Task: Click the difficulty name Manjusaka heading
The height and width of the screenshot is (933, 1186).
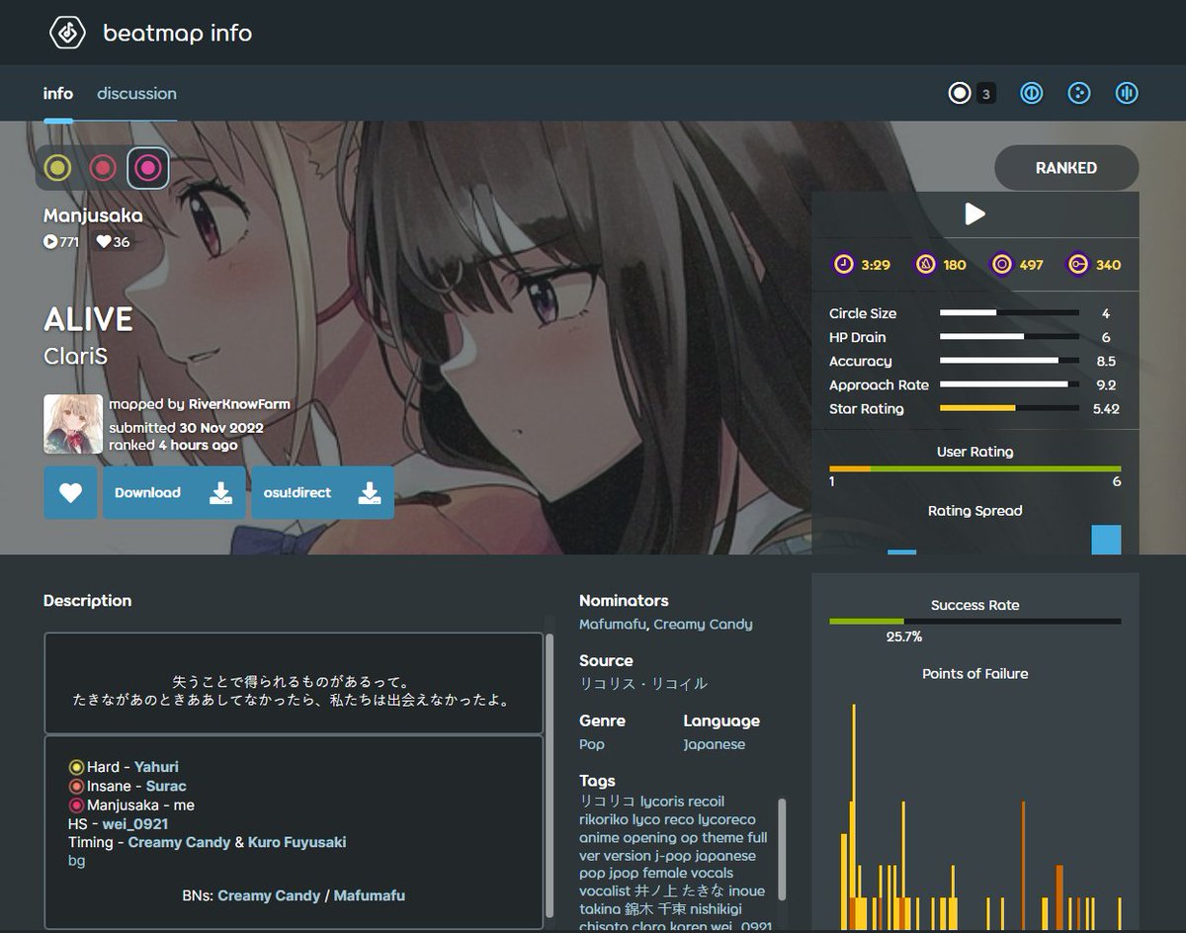Action: click(93, 215)
